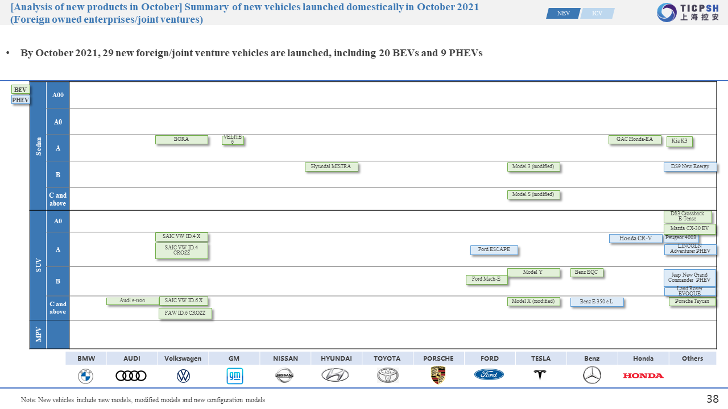Switch to the ICV tab
This screenshot has width=728, height=409.
597,13
